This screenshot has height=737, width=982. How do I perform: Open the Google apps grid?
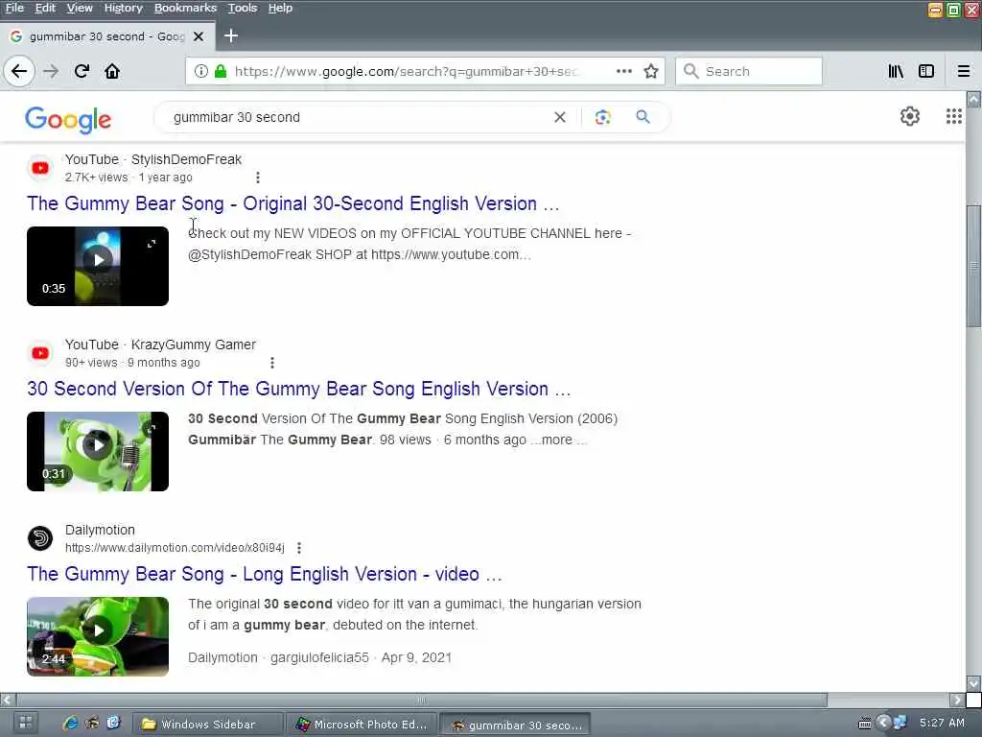click(x=953, y=116)
